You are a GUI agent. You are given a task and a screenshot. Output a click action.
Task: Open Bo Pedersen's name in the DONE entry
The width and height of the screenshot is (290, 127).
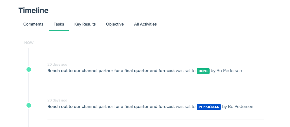click(229, 71)
